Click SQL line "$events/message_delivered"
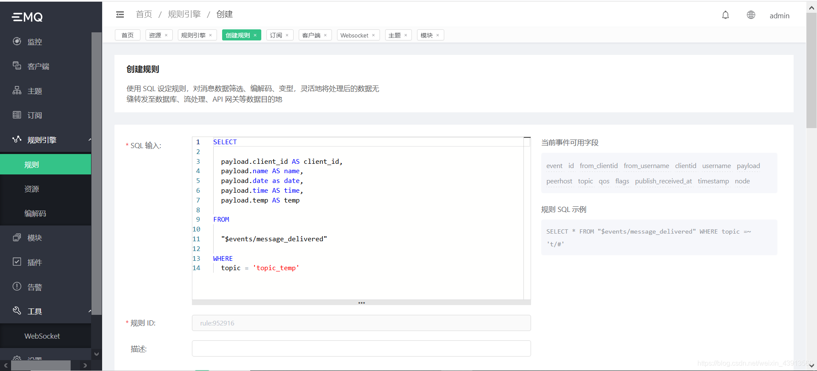Viewport: 817px width, 371px height. (274, 239)
